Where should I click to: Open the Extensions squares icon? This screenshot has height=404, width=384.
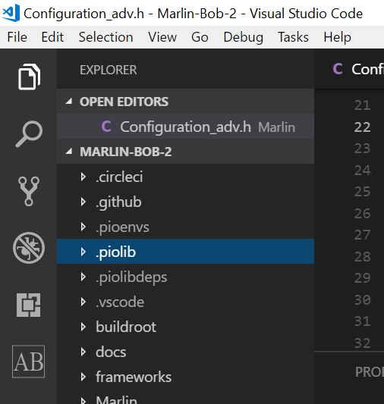pos(29,305)
